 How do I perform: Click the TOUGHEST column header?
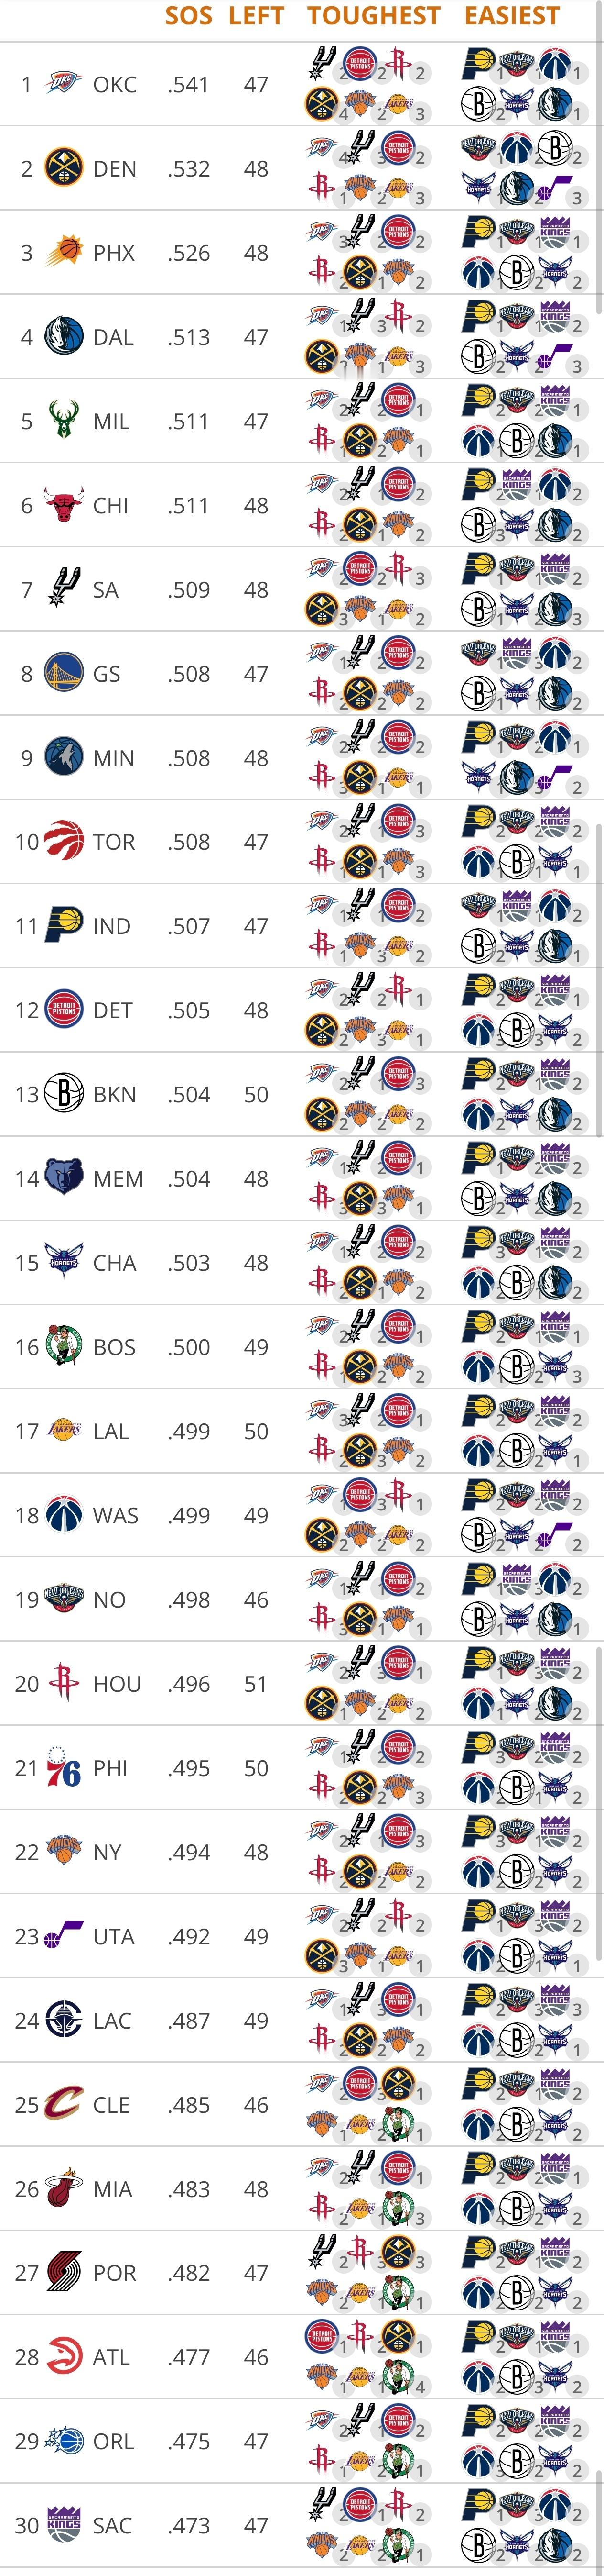click(x=373, y=16)
